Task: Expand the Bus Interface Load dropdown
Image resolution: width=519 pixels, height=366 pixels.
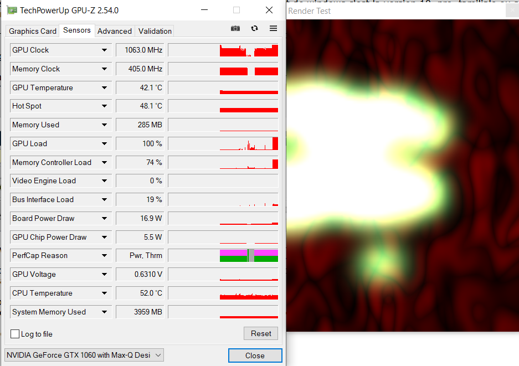Action: pyautogui.click(x=104, y=199)
